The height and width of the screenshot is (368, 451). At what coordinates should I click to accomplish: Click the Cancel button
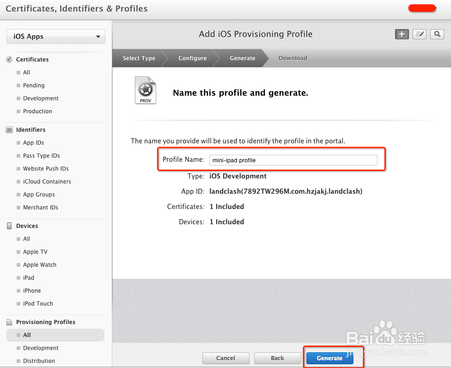(x=226, y=358)
